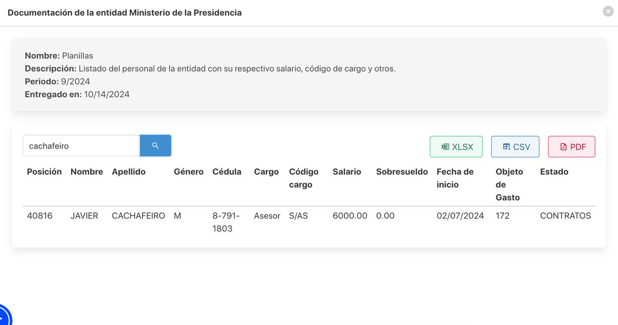Click the Estado column header
The height and width of the screenshot is (325, 618).
[x=554, y=172]
